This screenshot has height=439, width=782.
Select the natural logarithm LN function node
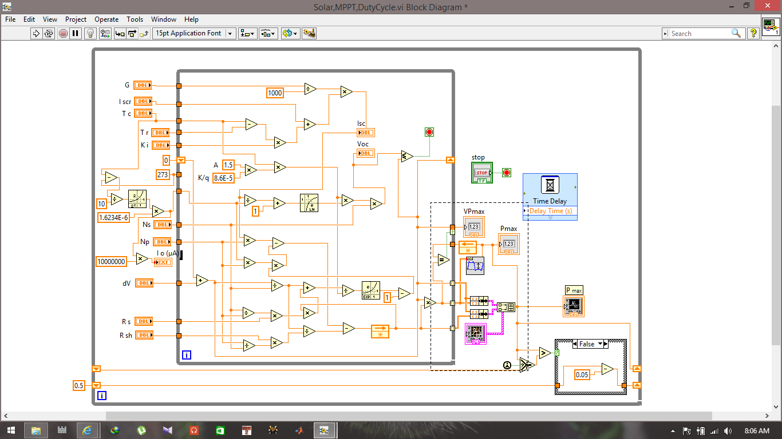click(x=309, y=203)
